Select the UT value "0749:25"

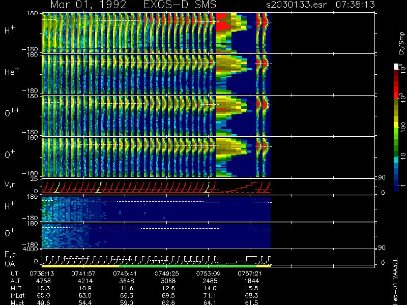[167, 273]
